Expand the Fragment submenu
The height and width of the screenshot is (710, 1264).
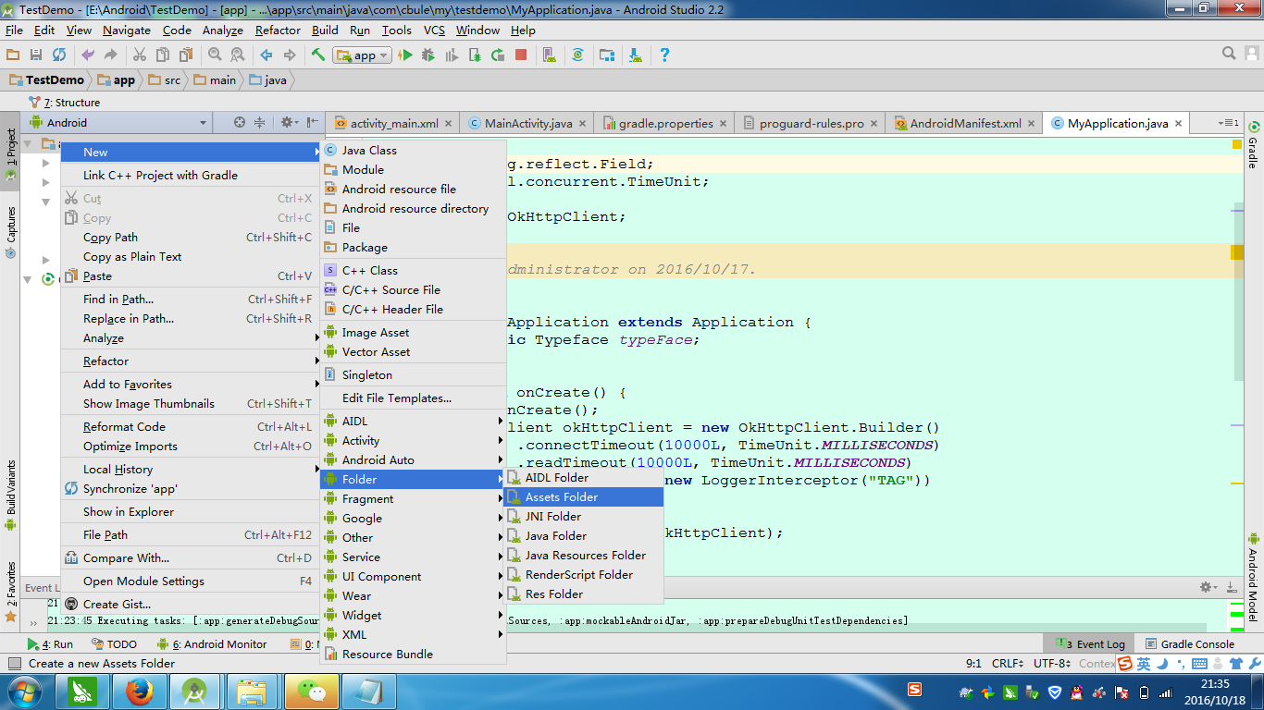pyautogui.click(x=413, y=499)
